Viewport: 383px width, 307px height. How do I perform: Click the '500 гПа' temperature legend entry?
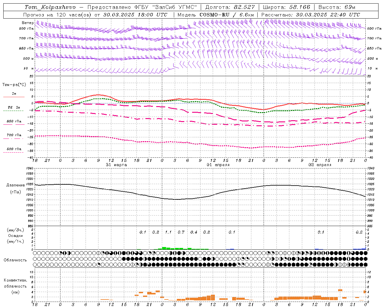14,149
